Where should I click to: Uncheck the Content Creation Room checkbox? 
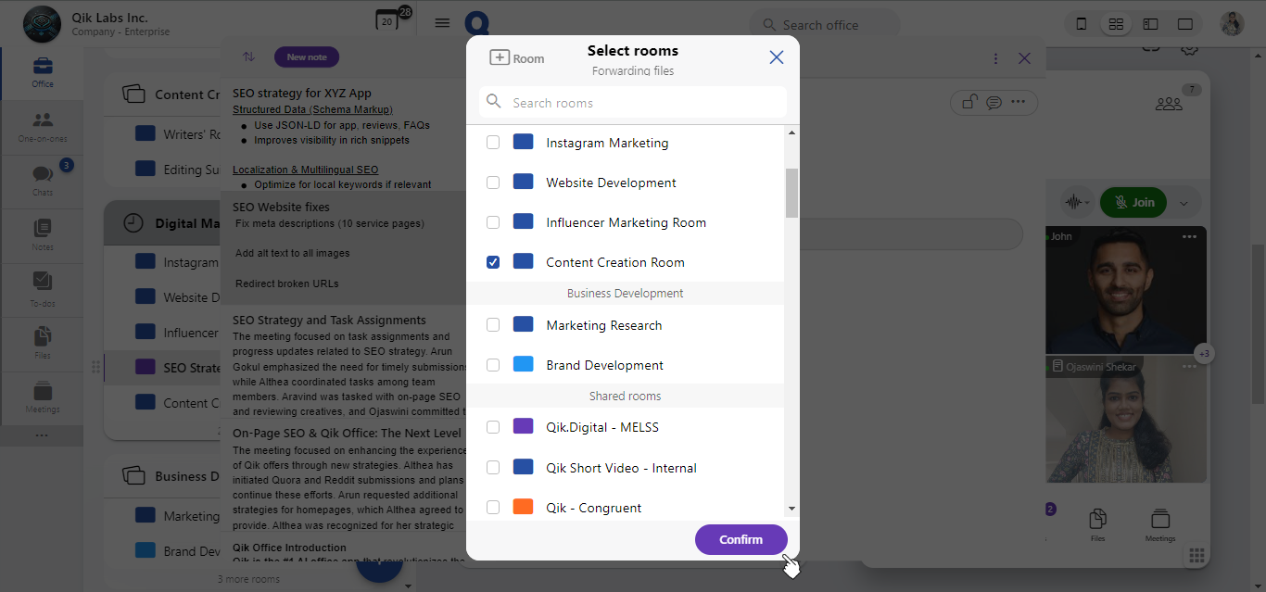point(493,262)
